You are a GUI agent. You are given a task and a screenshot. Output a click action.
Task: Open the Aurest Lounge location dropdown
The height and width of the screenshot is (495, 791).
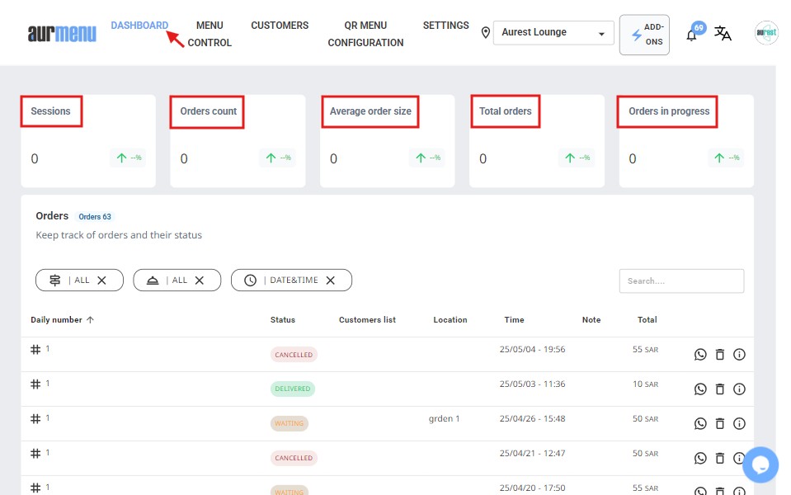[553, 33]
